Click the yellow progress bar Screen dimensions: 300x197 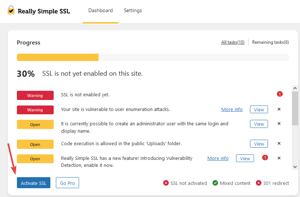coord(58,57)
